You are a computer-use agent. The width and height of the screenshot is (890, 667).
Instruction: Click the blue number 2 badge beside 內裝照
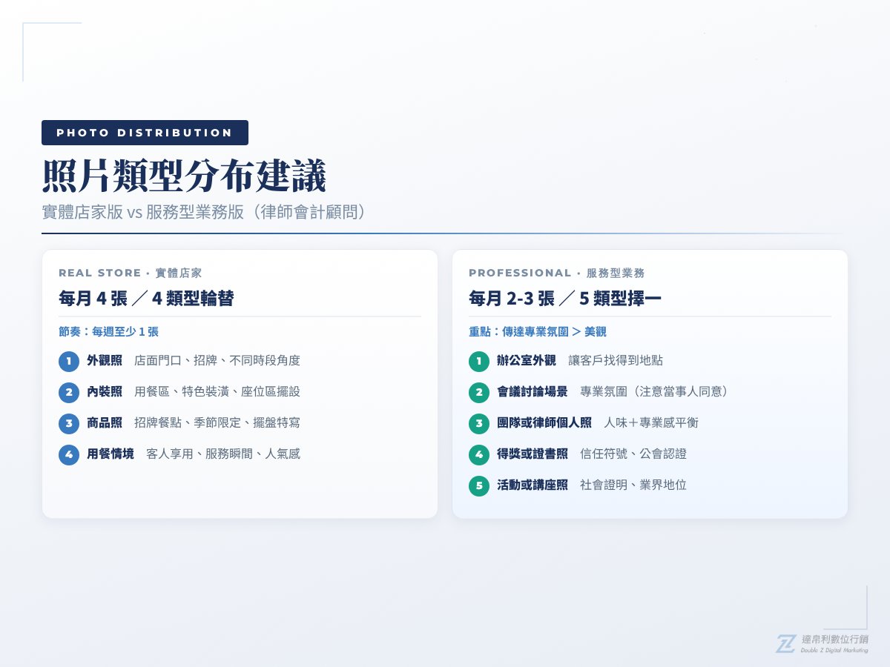[68, 392]
